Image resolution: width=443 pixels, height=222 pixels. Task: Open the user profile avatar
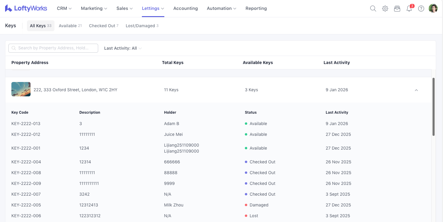(433, 9)
